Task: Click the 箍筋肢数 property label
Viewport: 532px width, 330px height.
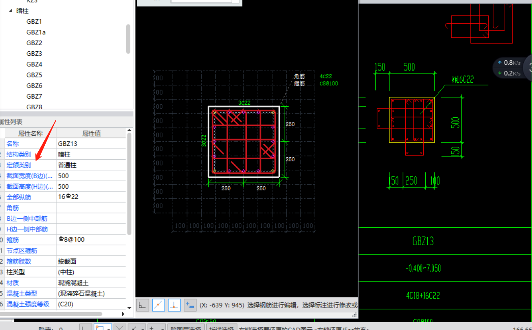Action: pos(18,261)
